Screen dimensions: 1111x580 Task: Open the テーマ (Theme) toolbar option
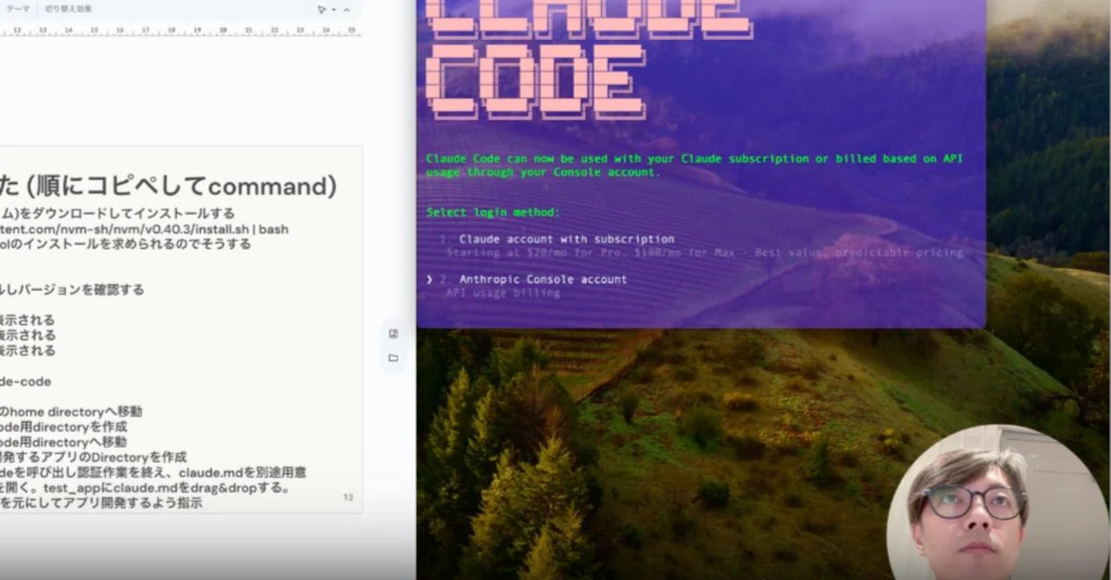click(19, 9)
